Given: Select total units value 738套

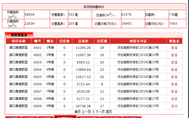Looking at the screenshot, I should 173,15.
